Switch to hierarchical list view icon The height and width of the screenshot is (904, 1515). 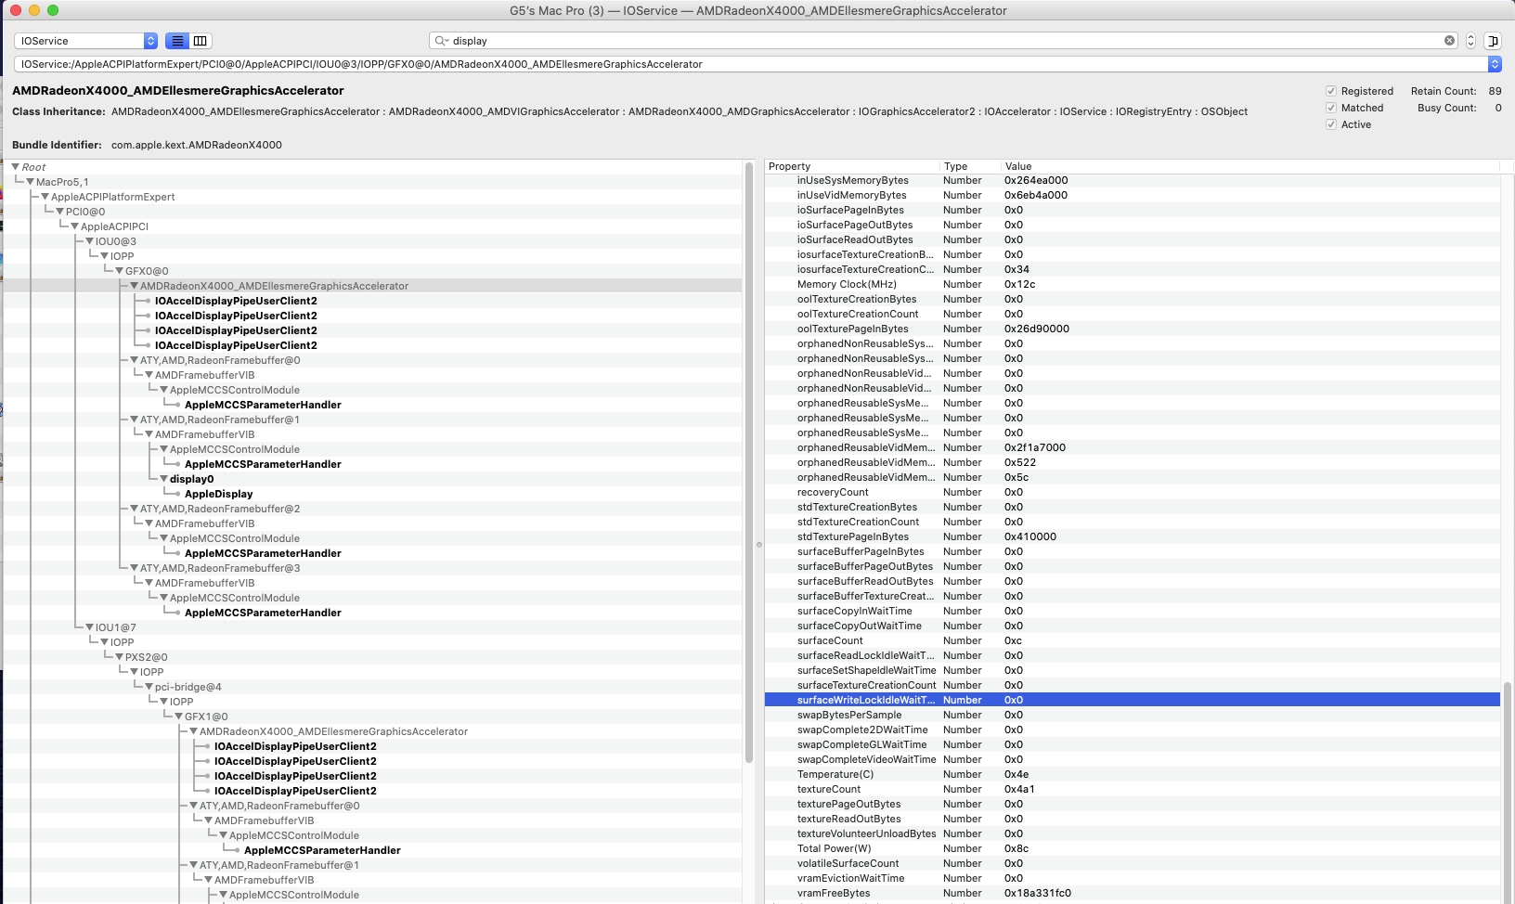(177, 41)
